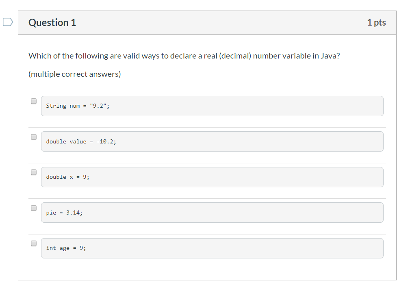Click the 'int age = 9;' code box

pyautogui.click(x=212, y=248)
